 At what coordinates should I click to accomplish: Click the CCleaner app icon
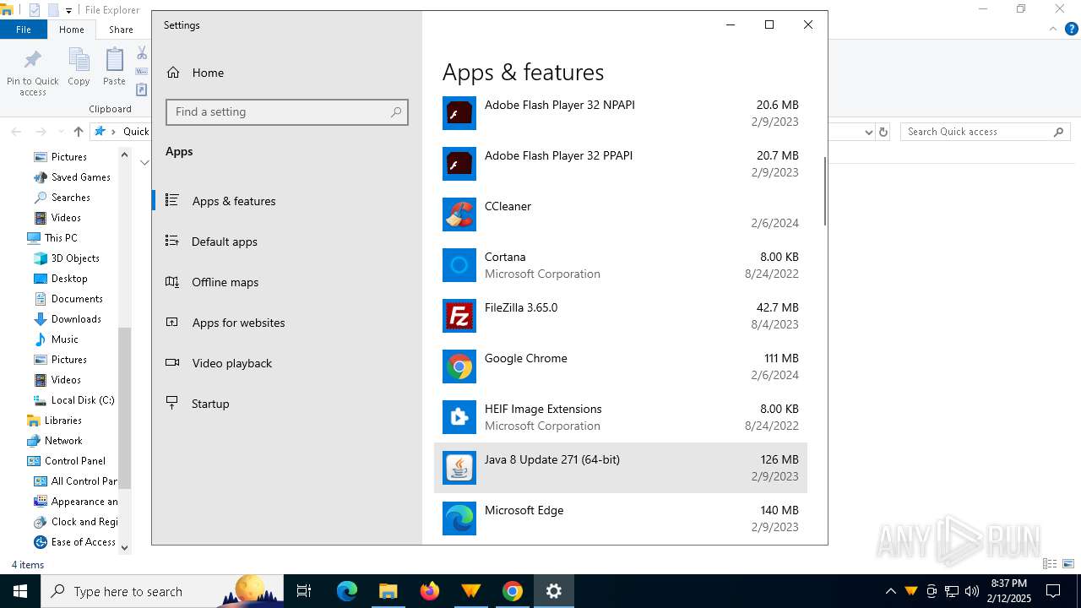(x=459, y=214)
